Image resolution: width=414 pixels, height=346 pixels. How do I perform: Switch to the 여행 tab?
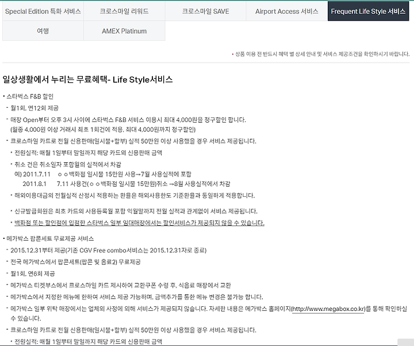coord(43,31)
